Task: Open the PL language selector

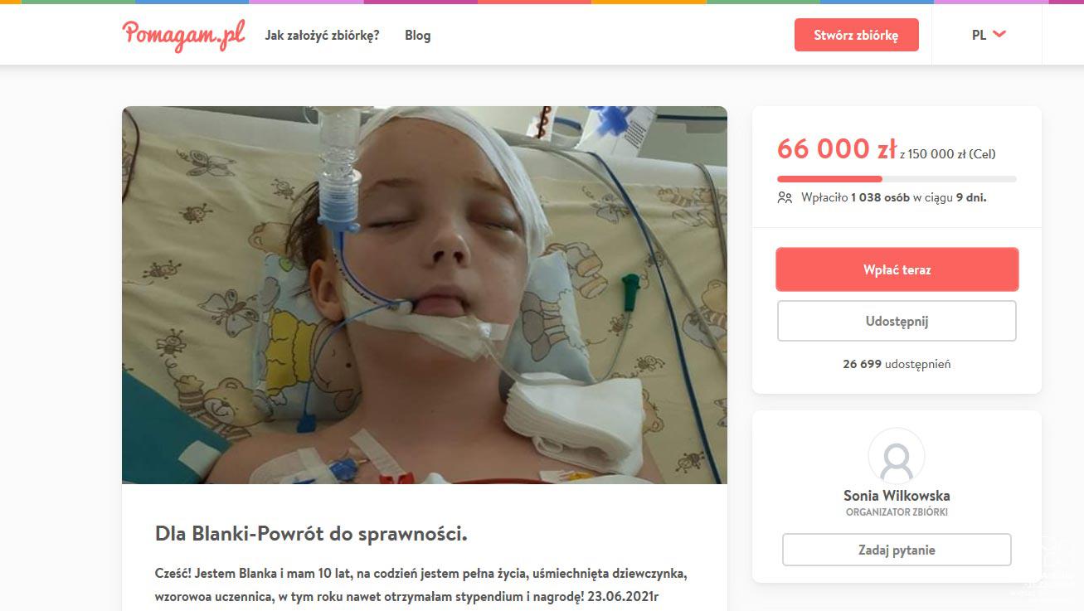Action: coord(988,35)
